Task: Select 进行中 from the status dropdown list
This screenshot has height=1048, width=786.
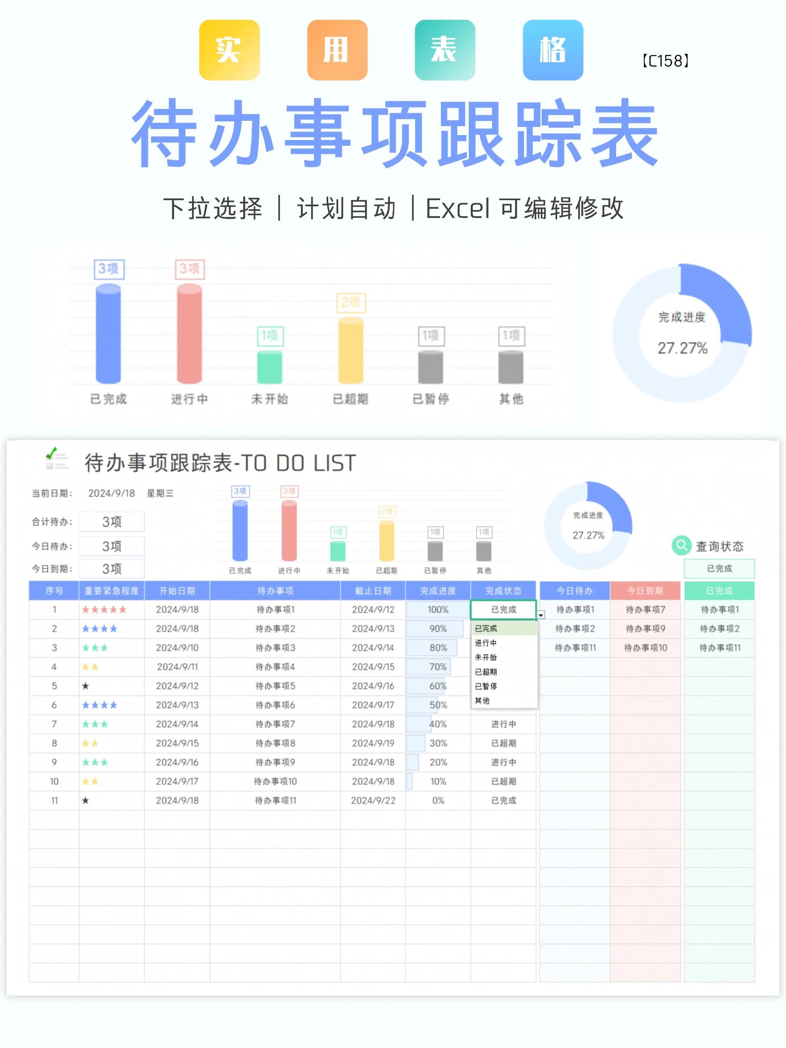Action: tap(504, 643)
